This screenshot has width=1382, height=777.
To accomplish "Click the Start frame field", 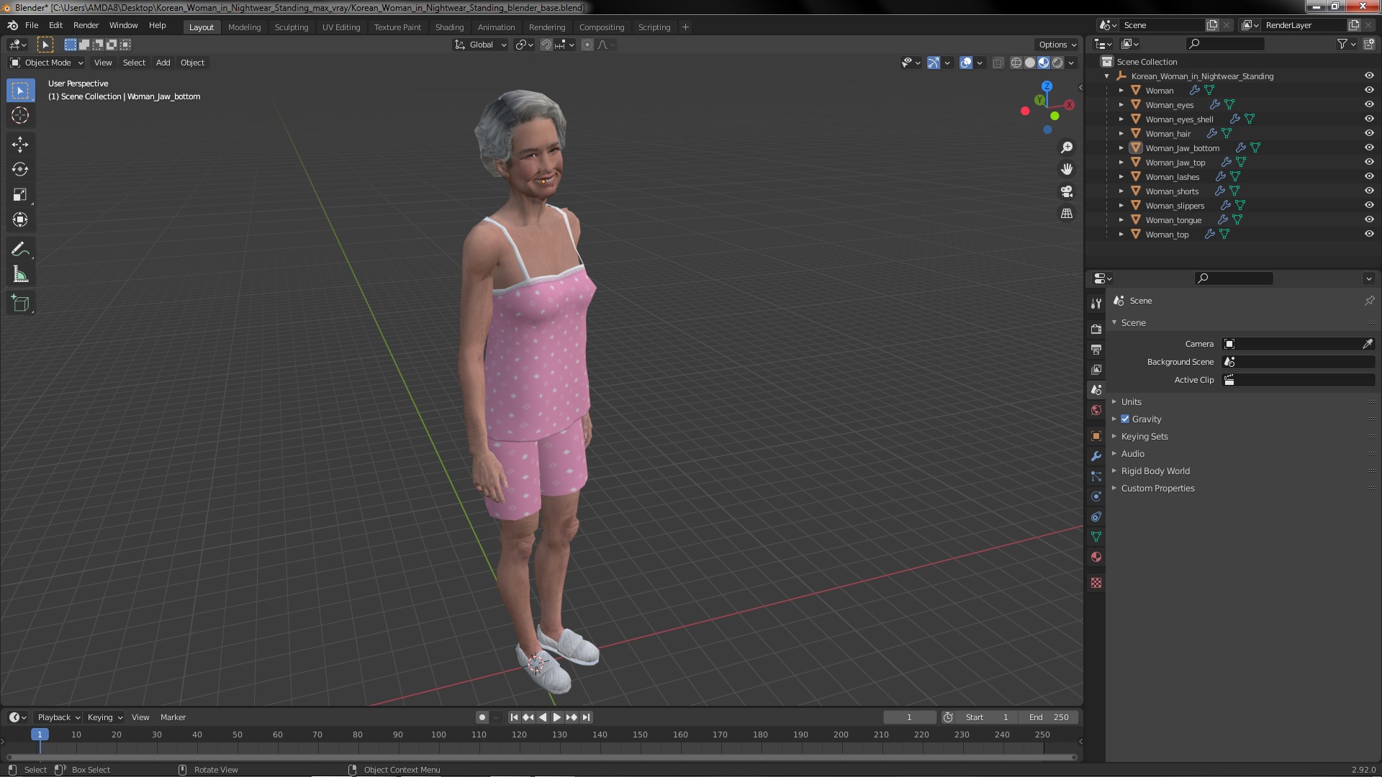I will (x=988, y=717).
